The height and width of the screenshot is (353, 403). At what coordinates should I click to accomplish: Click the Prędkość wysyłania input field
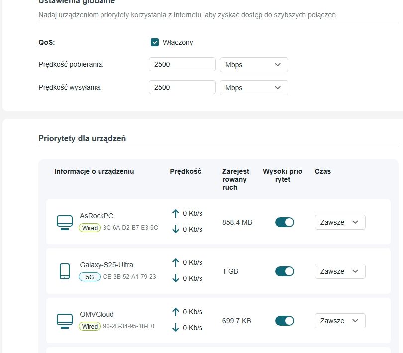182,87
